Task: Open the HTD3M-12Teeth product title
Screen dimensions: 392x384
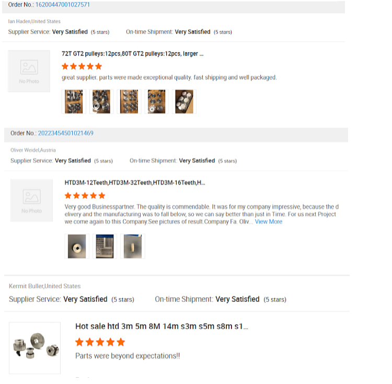Action: point(135,183)
